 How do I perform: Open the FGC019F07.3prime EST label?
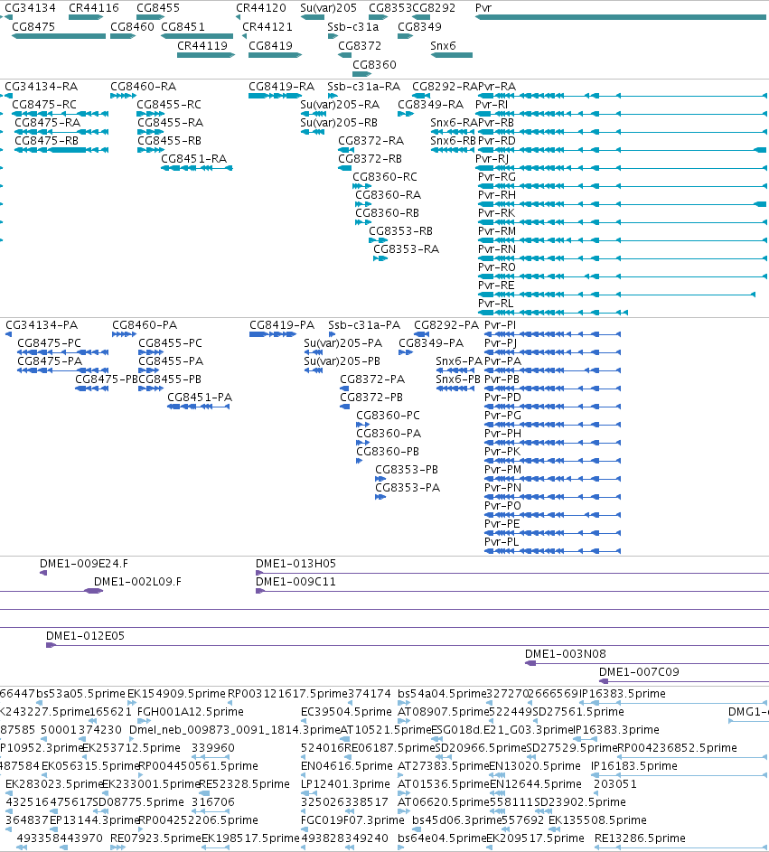pyautogui.click(x=352, y=820)
